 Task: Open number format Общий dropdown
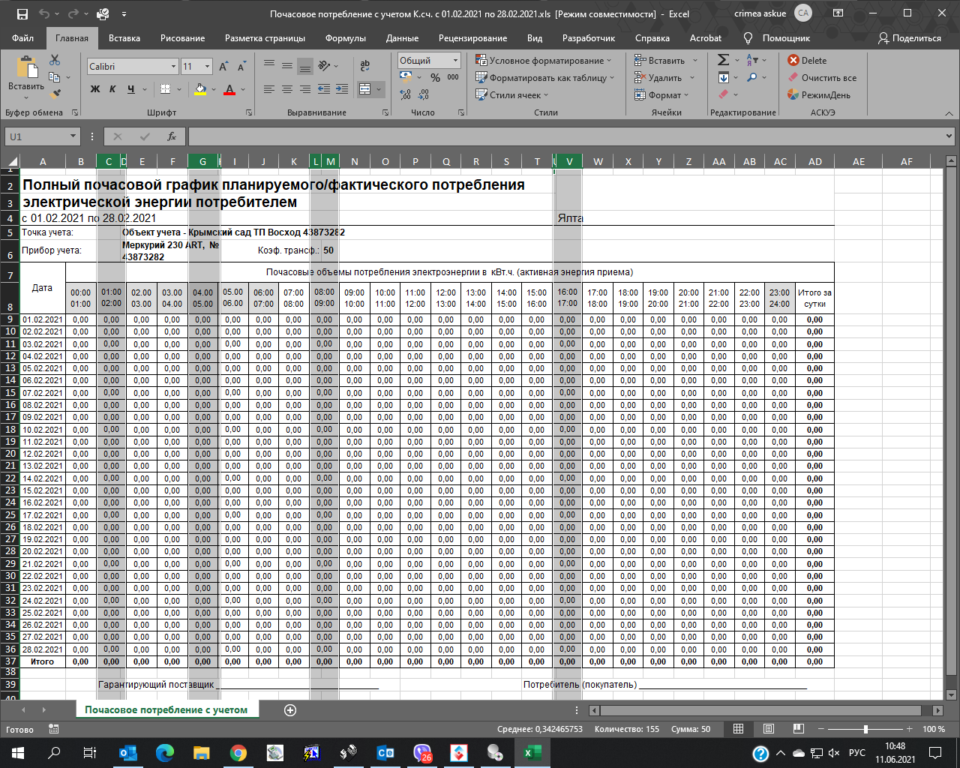(x=455, y=61)
